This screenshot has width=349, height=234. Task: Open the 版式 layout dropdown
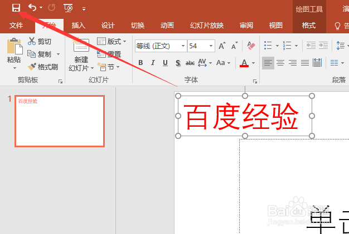(112, 42)
